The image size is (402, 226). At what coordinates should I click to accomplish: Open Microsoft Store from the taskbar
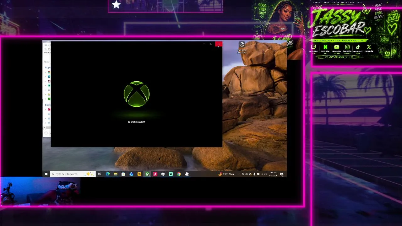tap(123, 174)
